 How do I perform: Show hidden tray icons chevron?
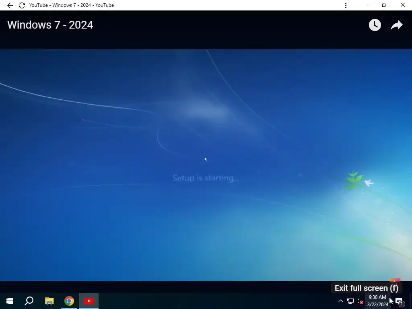point(340,301)
